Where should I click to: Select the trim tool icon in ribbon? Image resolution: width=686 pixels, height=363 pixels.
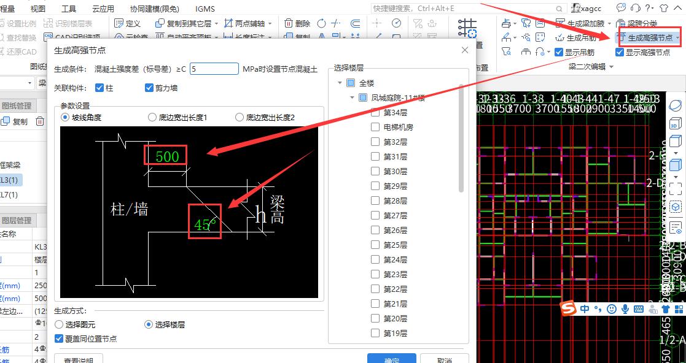[x=337, y=23]
